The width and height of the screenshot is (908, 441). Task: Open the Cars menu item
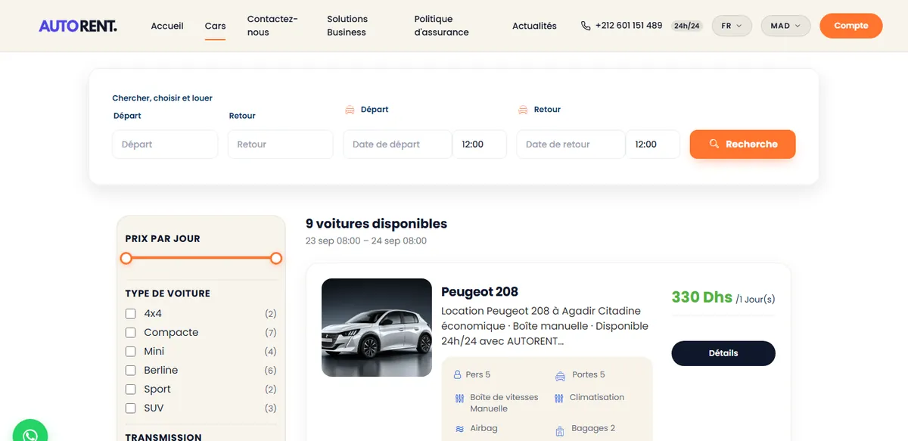tap(215, 26)
